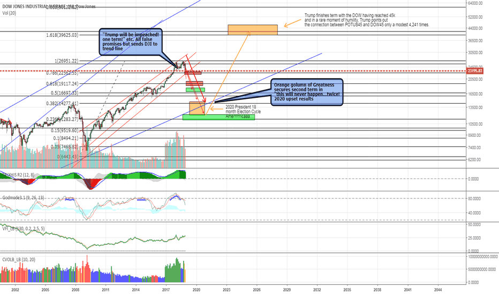Select the 44000.00 price axis value
Image resolution: width=499 pixels, height=294 pixels.
pyautogui.click(x=475, y=28)
